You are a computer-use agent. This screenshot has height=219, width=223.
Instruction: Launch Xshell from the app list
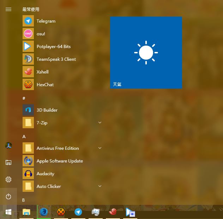point(42,72)
